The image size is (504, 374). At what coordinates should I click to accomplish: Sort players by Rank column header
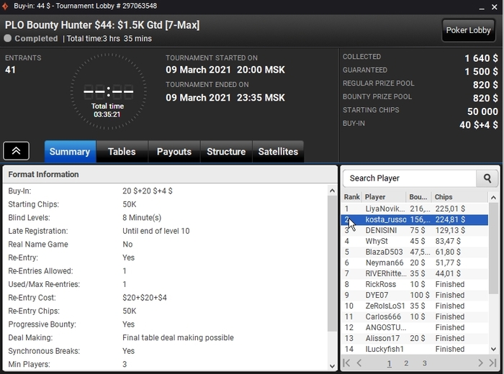click(x=351, y=197)
